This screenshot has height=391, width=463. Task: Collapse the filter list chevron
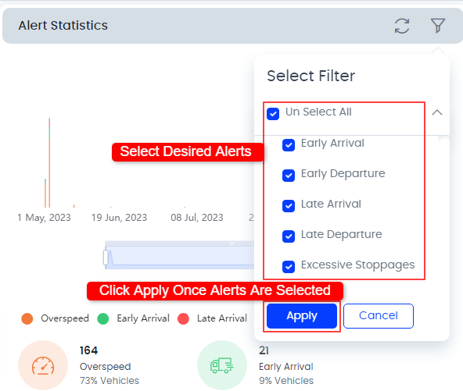pos(437,112)
